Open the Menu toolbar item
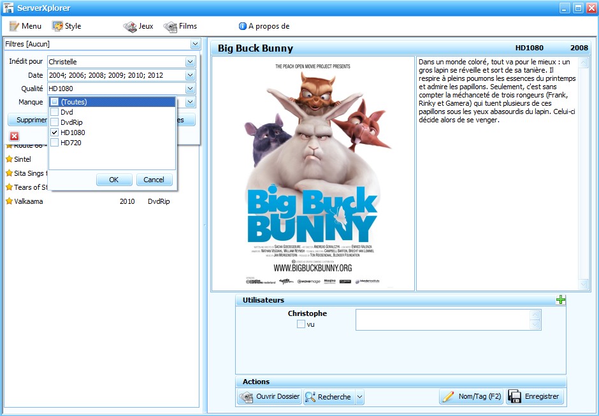The height and width of the screenshot is (416, 599). pos(25,26)
